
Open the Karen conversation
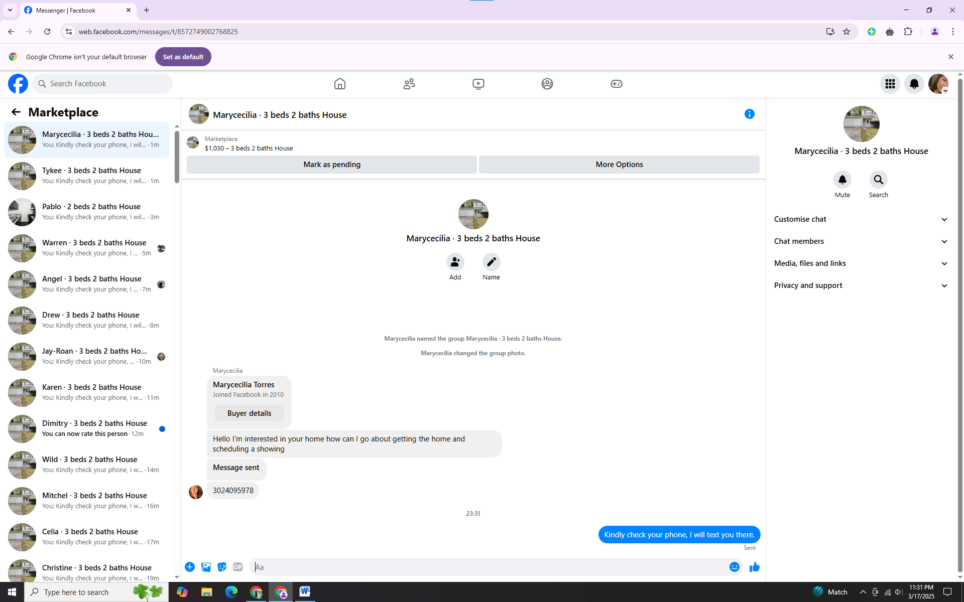[87, 392]
